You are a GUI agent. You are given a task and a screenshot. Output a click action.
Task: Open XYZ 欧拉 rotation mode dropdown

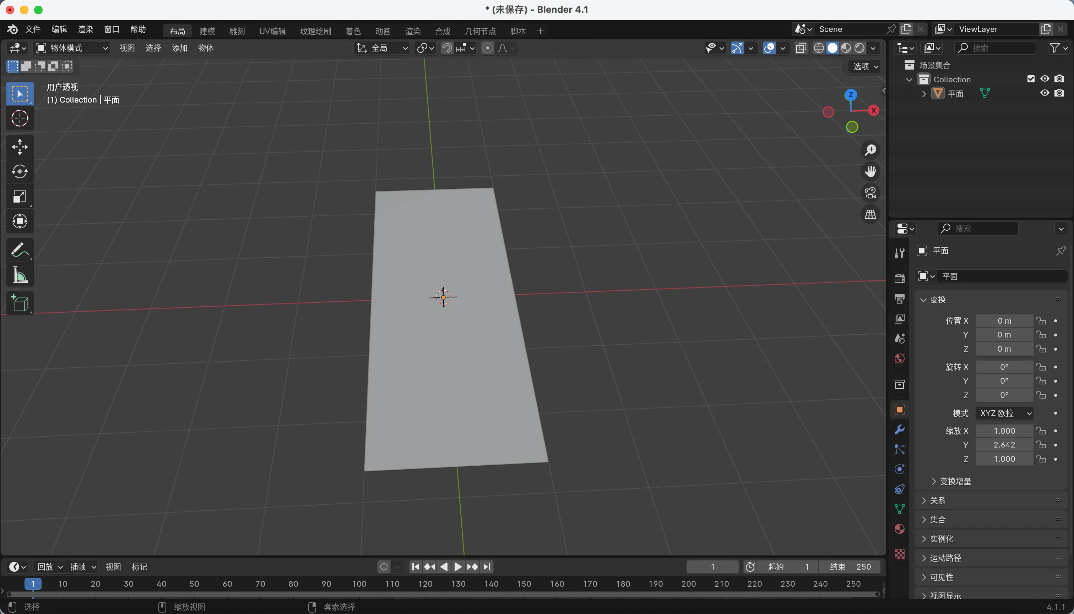1004,413
